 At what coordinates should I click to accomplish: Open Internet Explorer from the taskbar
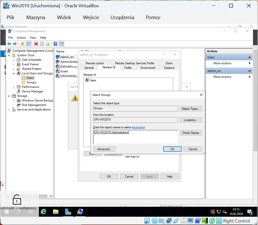point(44,212)
